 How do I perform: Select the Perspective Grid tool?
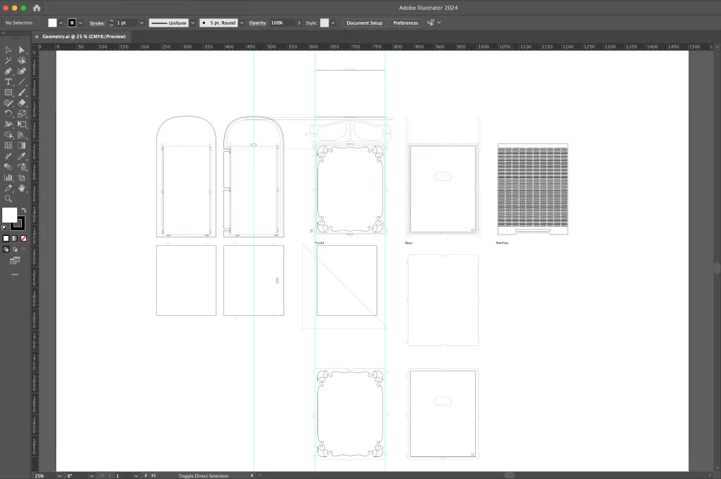click(x=22, y=135)
